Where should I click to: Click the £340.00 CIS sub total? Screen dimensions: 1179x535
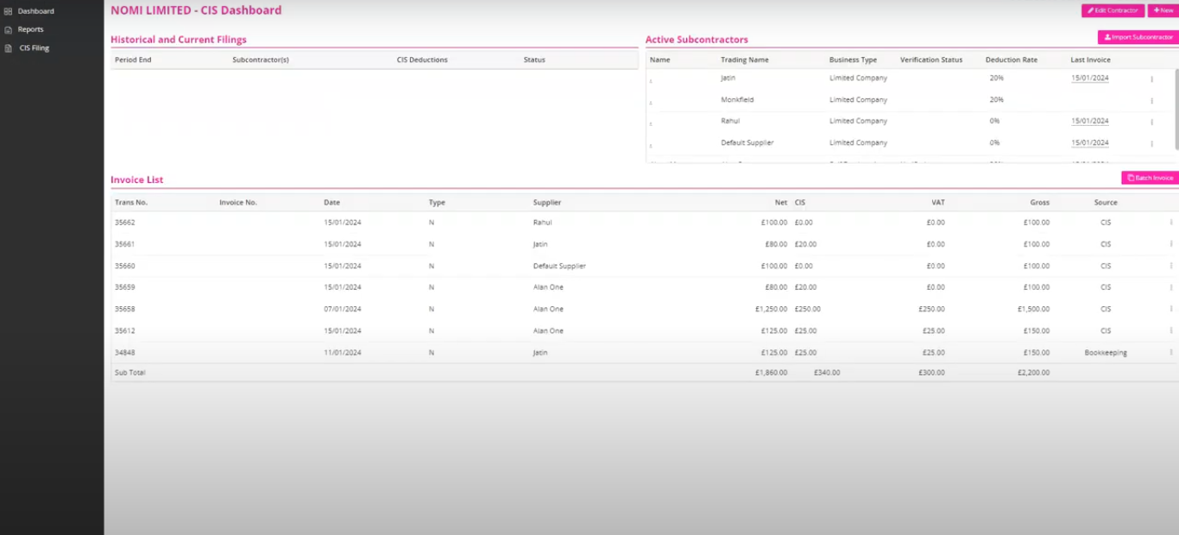coord(827,373)
